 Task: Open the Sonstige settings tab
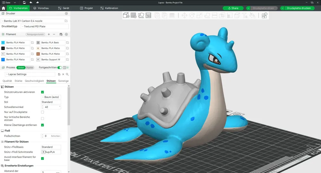click(63, 81)
